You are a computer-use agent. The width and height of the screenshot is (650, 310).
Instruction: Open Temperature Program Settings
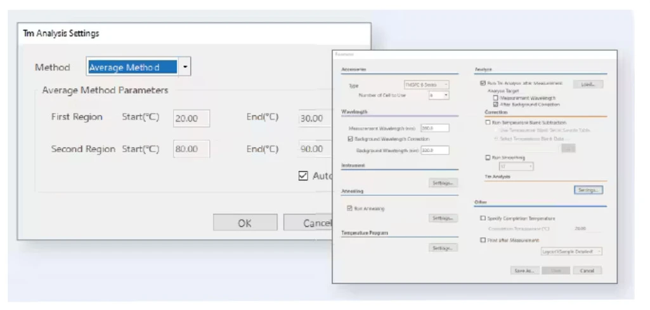[443, 248]
